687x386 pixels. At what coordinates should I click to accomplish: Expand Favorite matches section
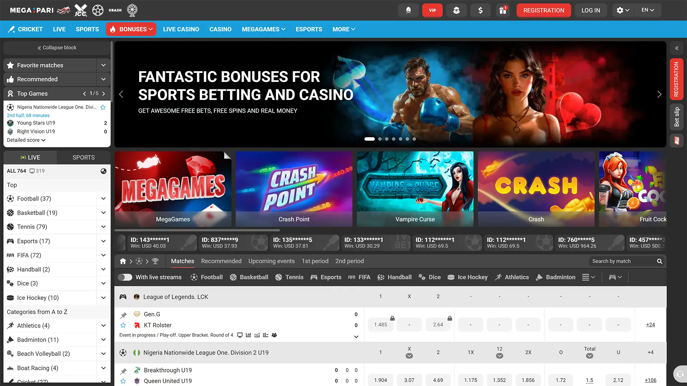[103, 65]
